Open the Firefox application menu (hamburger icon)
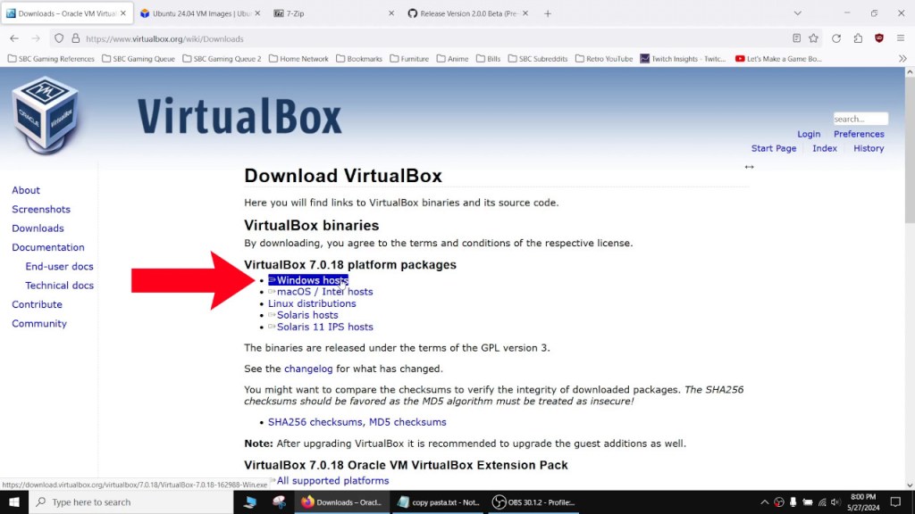This screenshot has height=514, width=915. click(901, 38)
